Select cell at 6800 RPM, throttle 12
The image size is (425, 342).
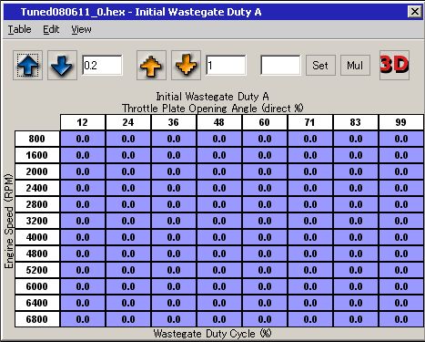(83, 319)
